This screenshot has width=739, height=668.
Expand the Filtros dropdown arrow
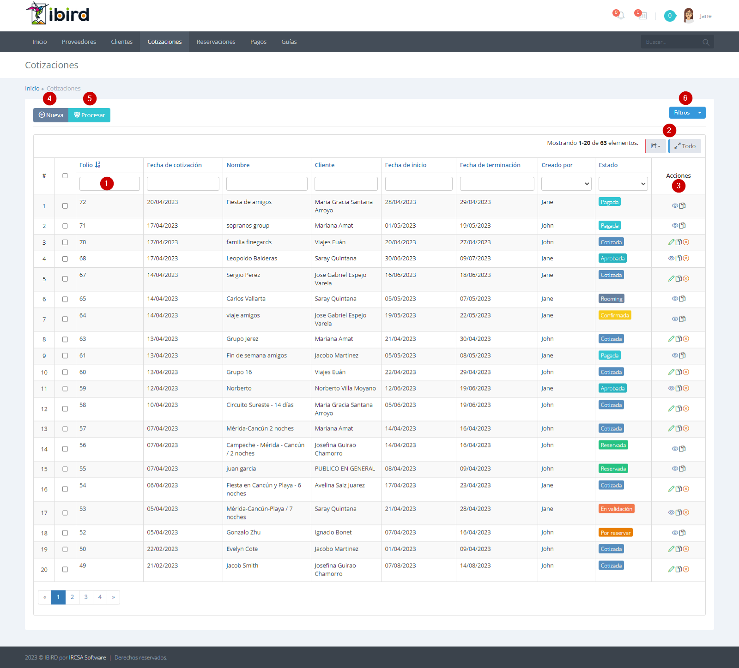pyautogui.click(x=700, y=113)
